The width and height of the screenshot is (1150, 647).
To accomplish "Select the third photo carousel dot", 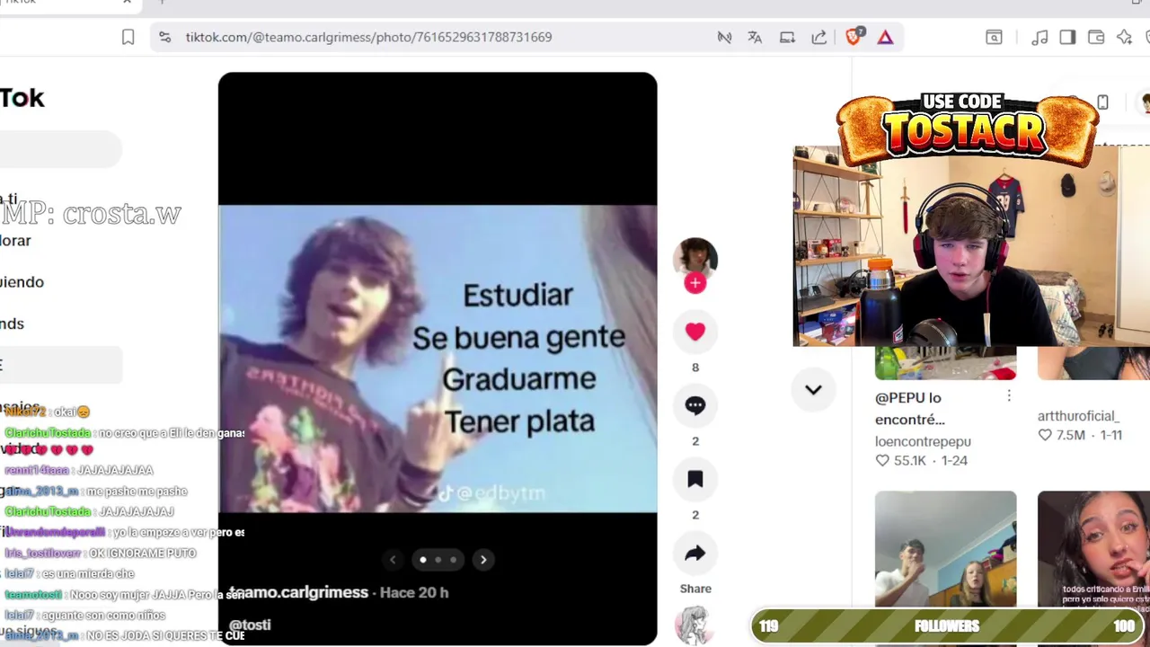I will coord(453,560).
